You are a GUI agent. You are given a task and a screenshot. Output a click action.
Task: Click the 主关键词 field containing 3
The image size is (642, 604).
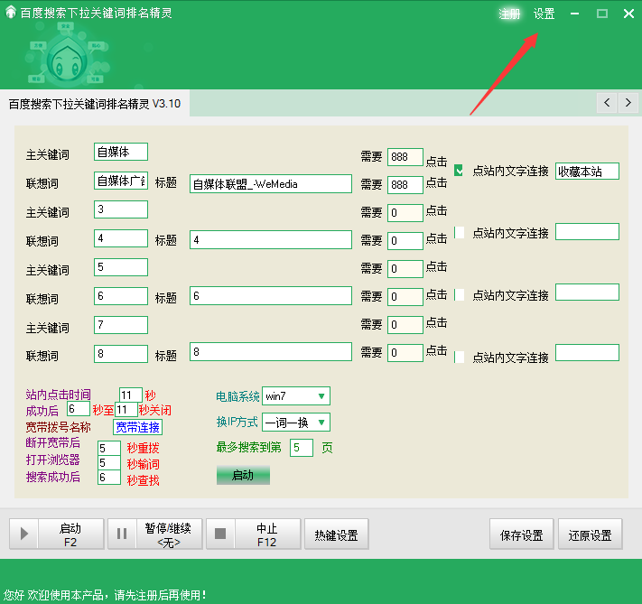[x=121, y=209]
